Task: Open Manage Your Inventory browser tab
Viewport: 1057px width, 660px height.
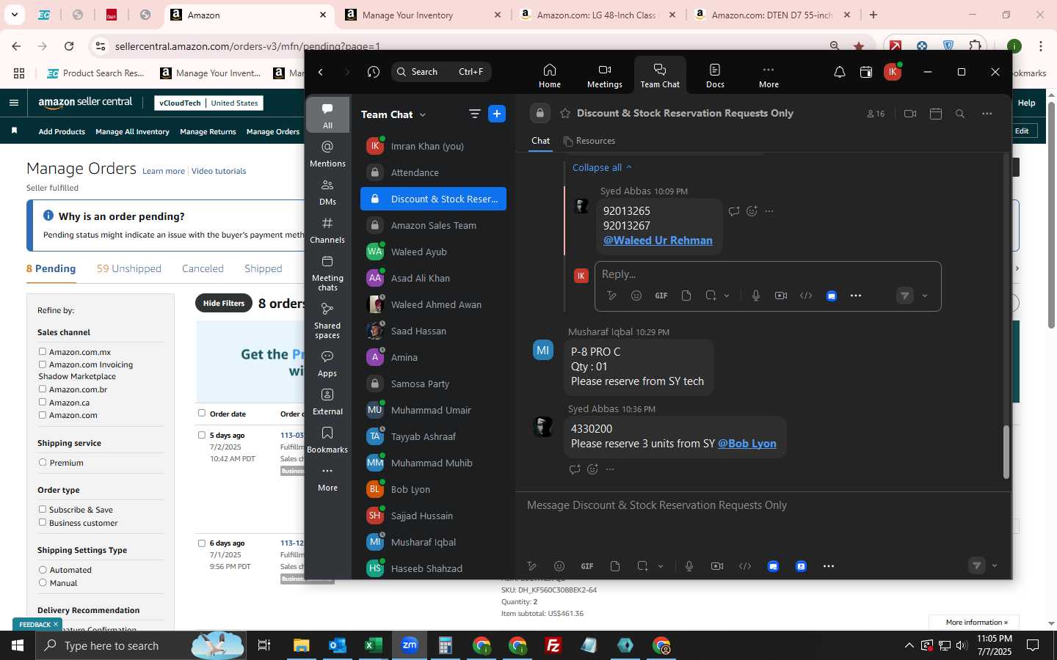Action: [424, 15]
